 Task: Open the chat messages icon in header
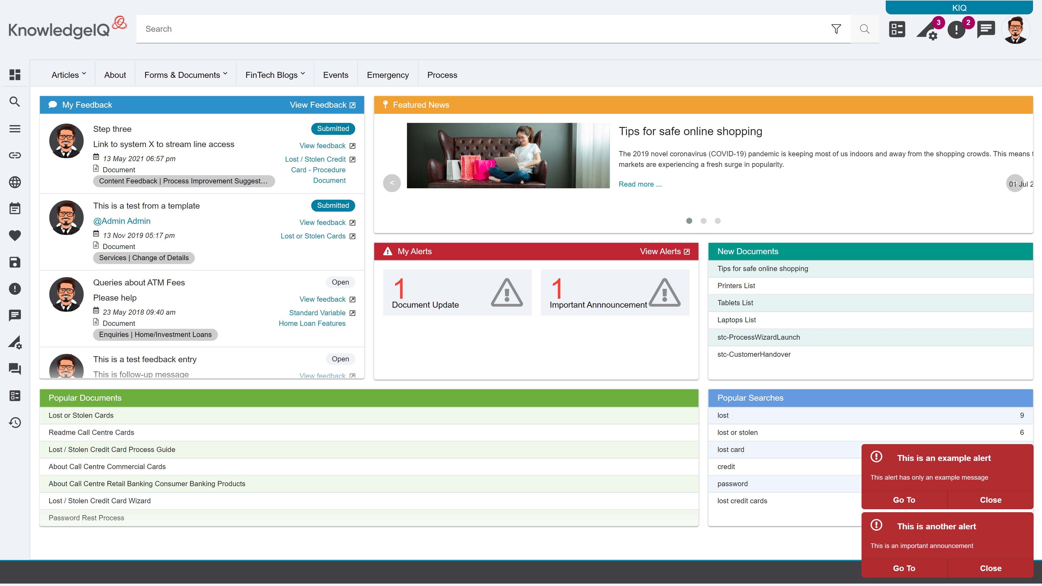tap(986, 30)
